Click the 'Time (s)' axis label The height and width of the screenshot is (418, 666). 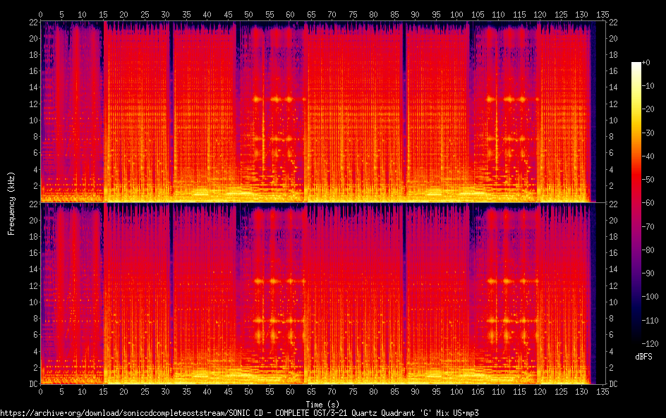pyautogui.click(x=325, y=404)
